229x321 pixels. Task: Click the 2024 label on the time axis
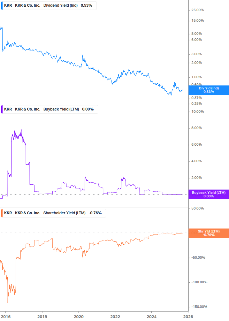tap(151, 317)
